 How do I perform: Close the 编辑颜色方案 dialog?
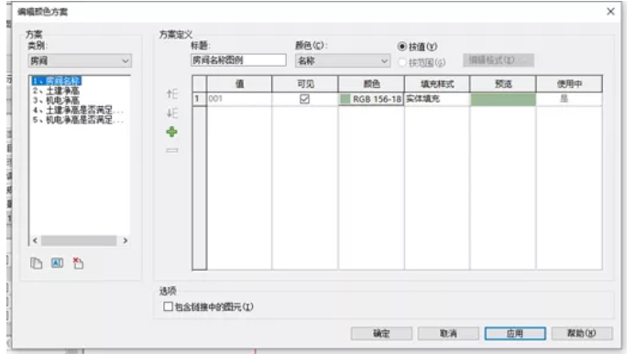610,11
